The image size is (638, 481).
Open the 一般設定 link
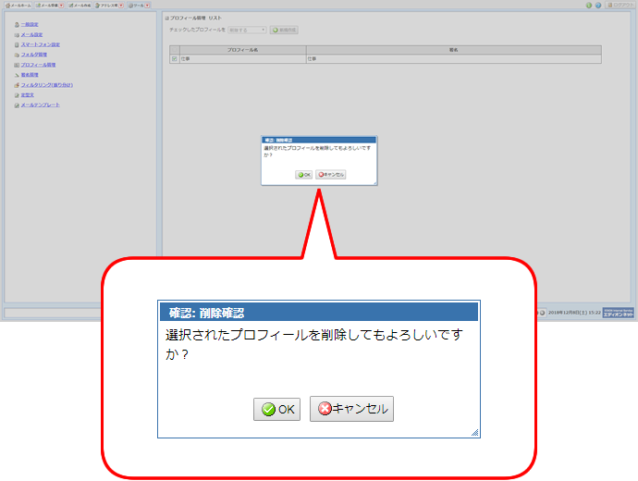[30, 25]
